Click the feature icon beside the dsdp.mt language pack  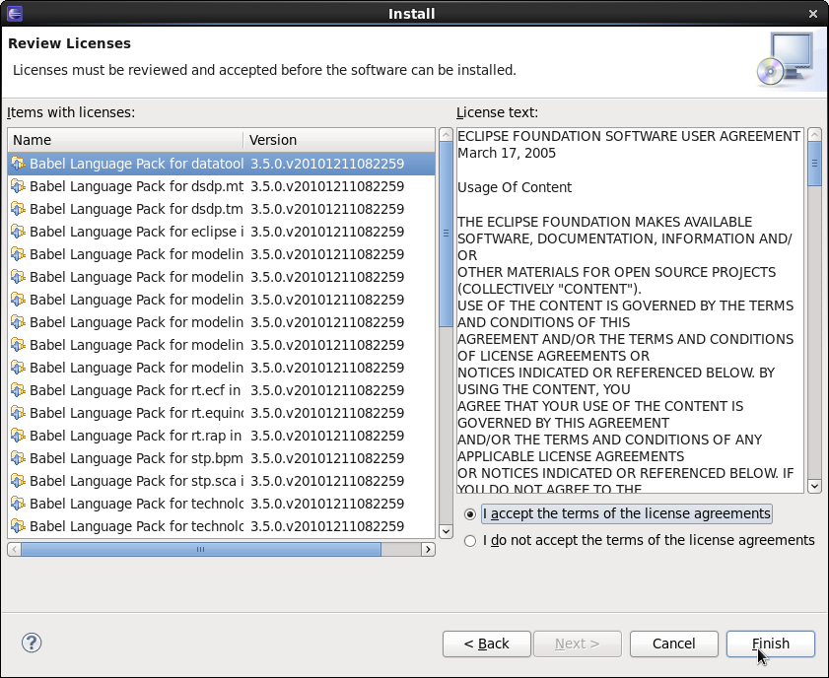tap(18, 186)
